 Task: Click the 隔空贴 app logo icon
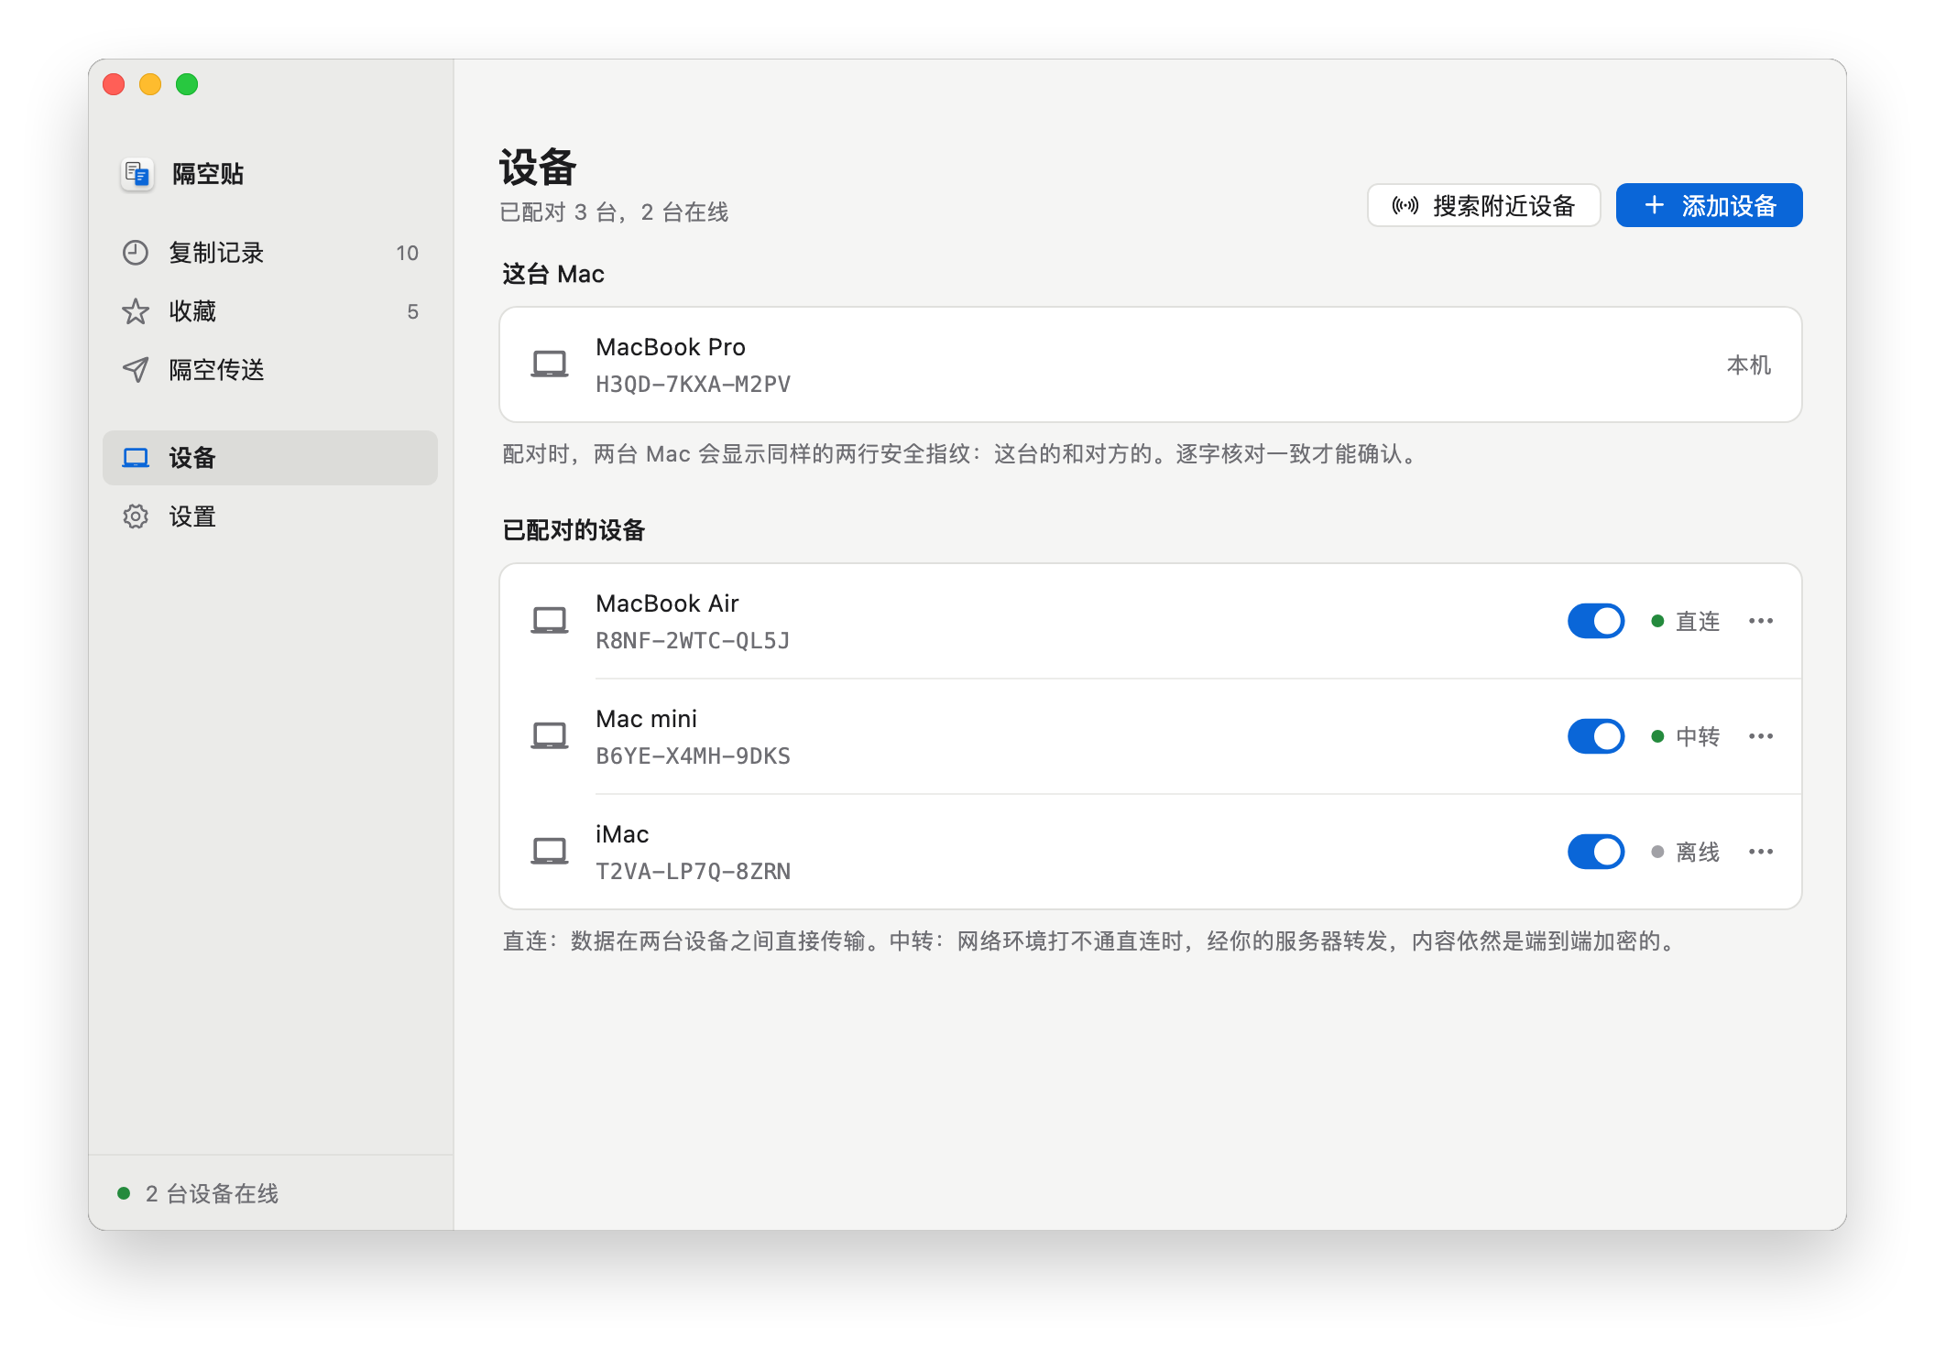pyautogui.click(x=137, y=174)
